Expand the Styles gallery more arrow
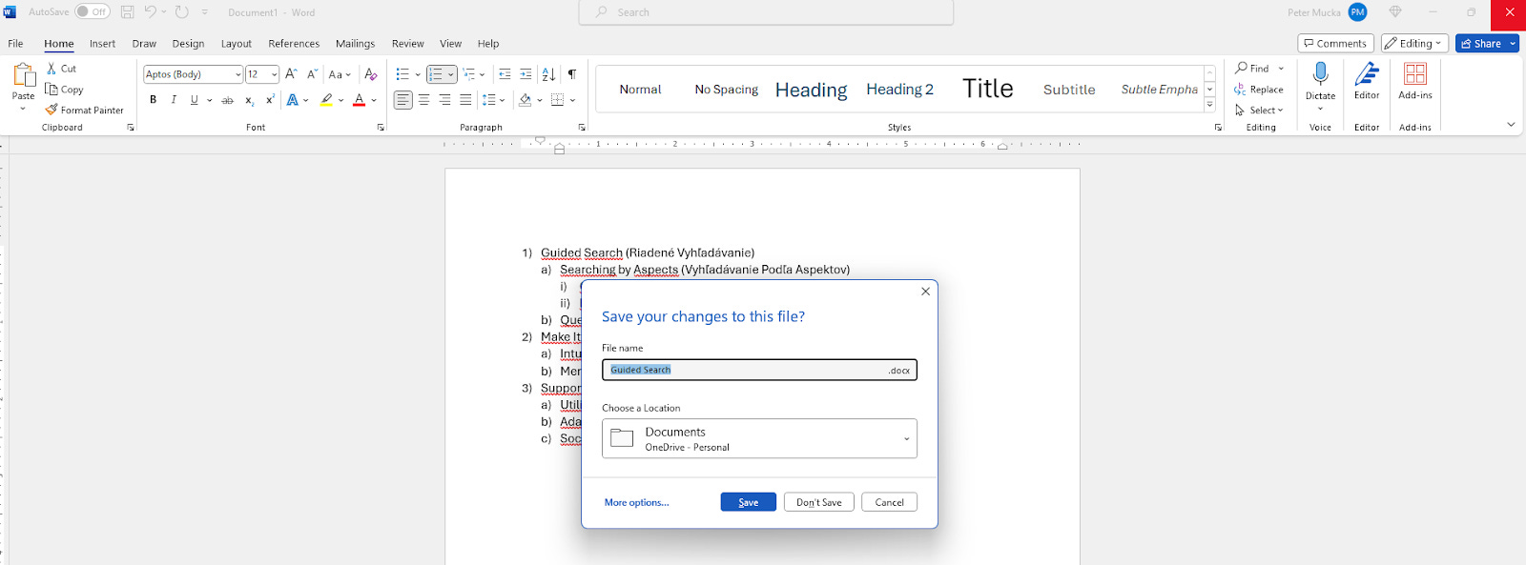The height and width of the screenshot is (565, 1526). point(1209,106)
